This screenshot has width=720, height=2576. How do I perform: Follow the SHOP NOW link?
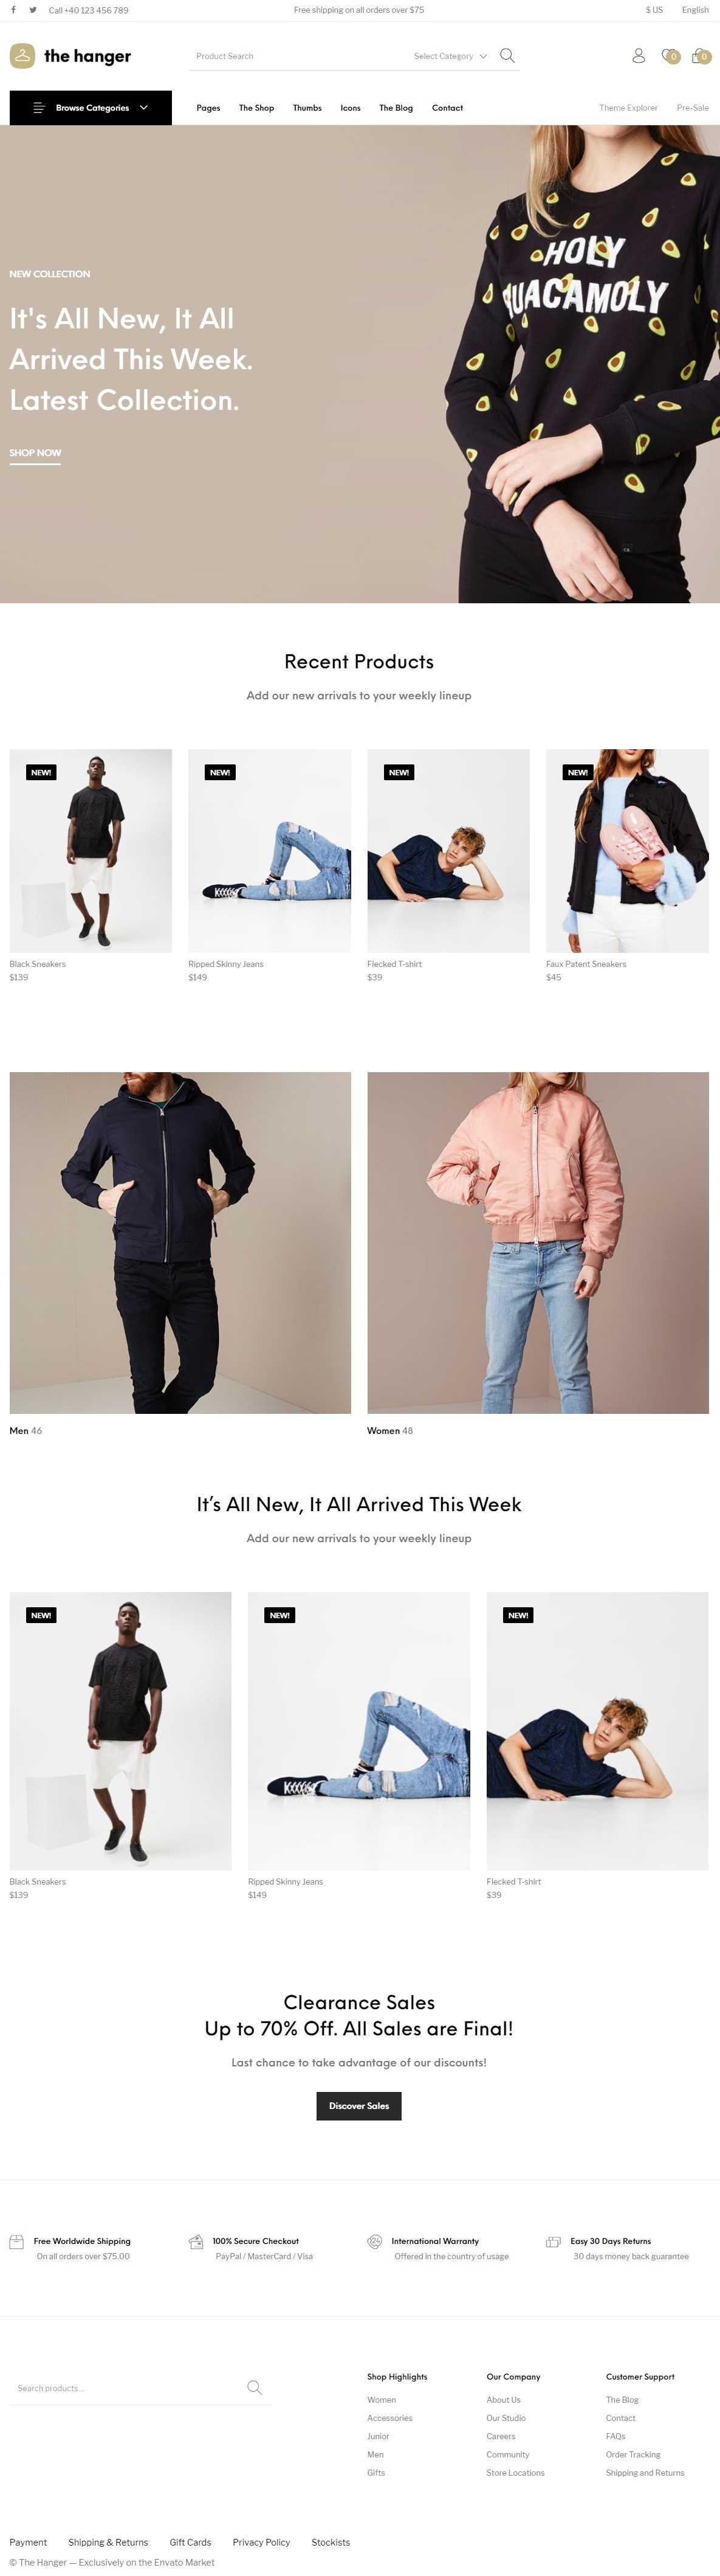(35, 453)
